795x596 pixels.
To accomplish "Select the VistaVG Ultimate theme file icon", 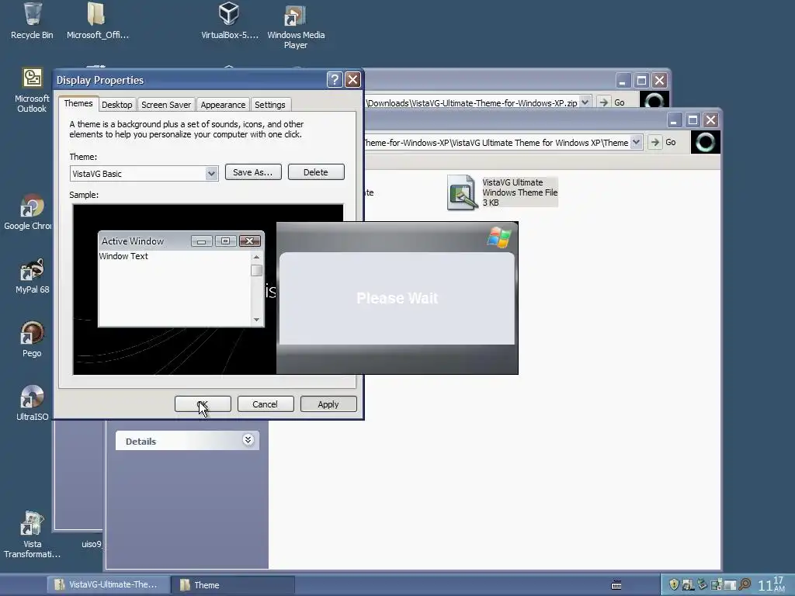I will pyautogui.click(x=461, y=192).
